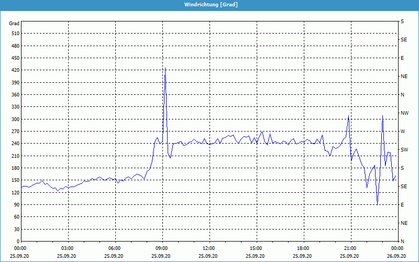
Task: Click the 03:00 time label on the x-axis
Action: coord(68,248)
